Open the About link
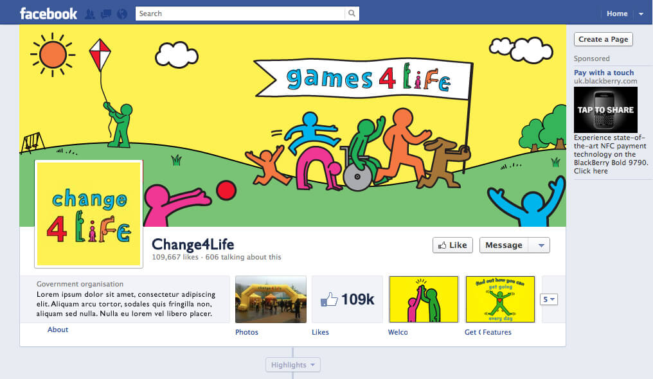The height and width of the screenshot is (379, 653). [x=57, y=330]
